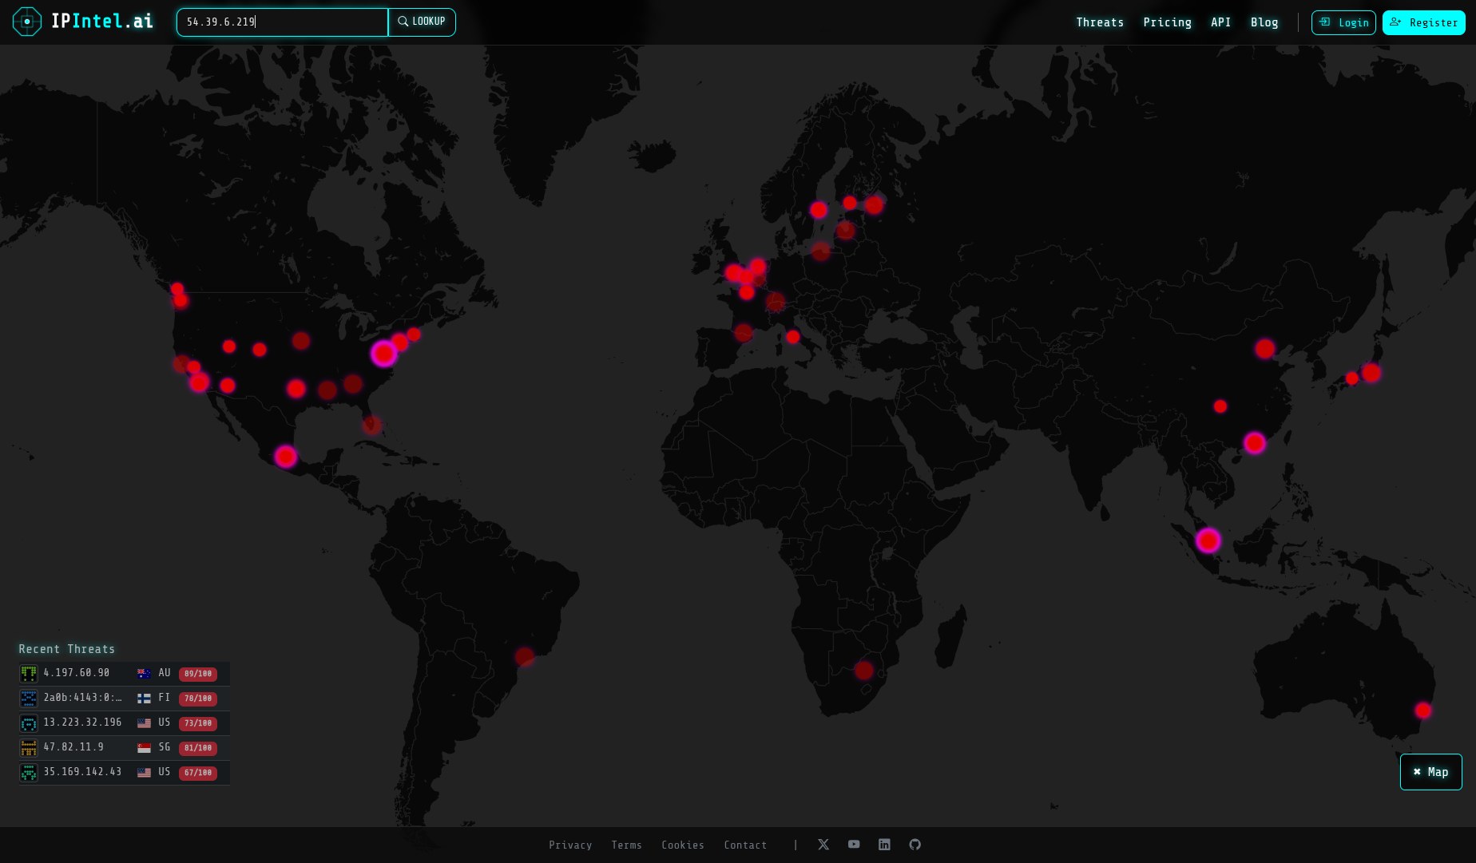Click the avatar icon beside 13.223.32.196

pos(29,723)
